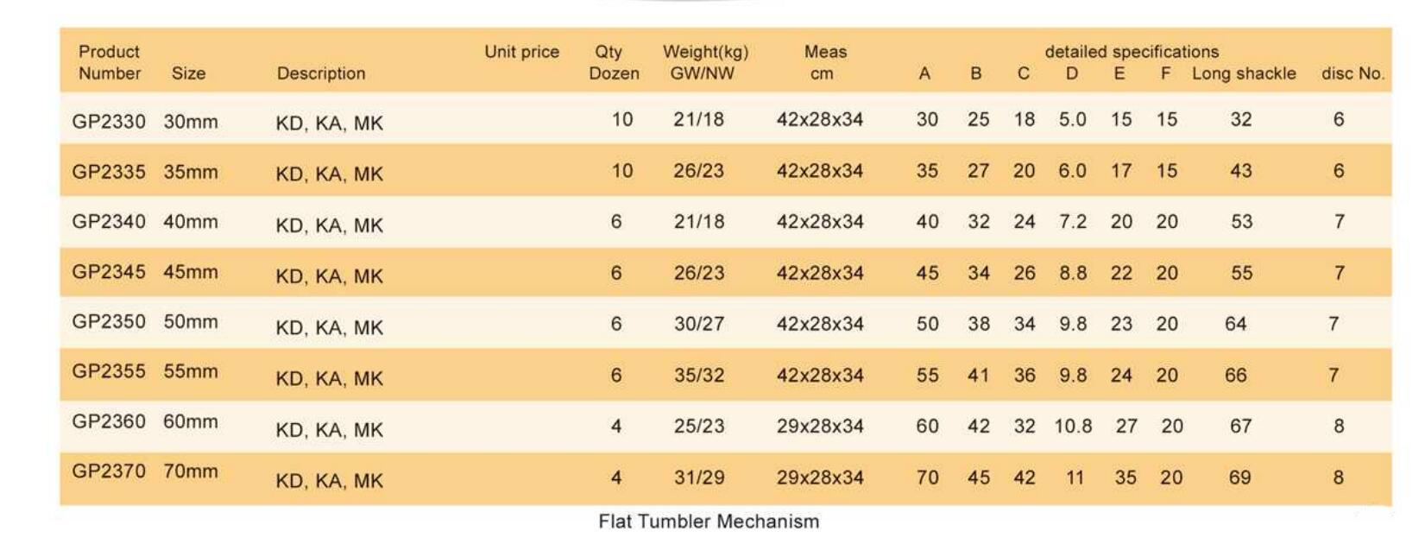Select GP2345 in the product column
The image size is (1425, 544).
click(109, 271)
